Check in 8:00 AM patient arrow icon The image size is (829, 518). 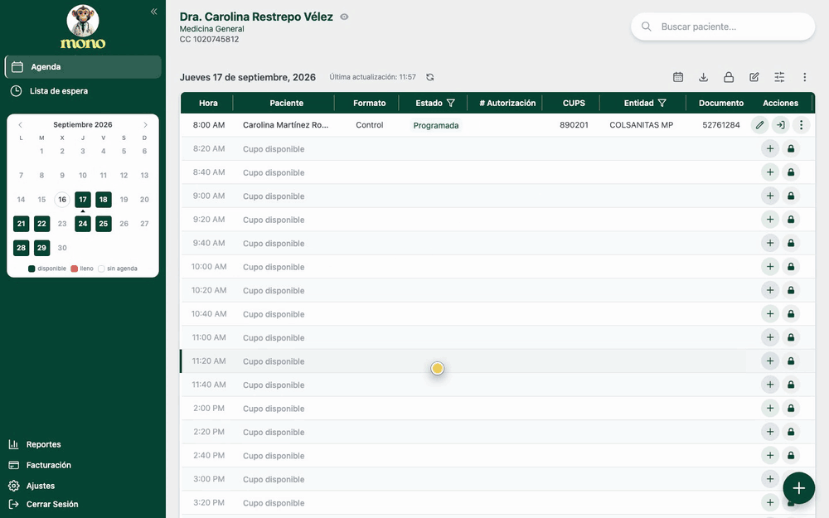click(x=780, y=125)
